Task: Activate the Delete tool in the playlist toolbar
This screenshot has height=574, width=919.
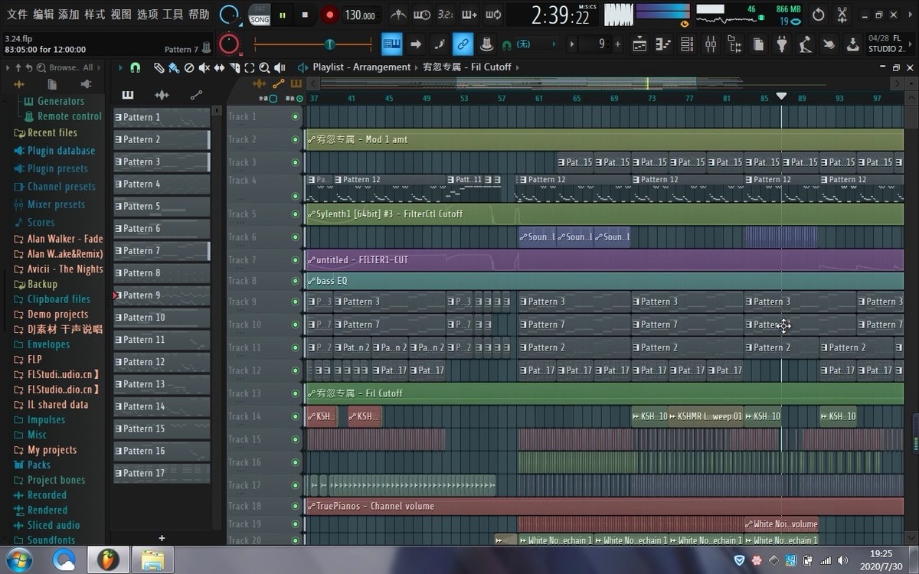Action: pyautogui.click(x=188, y=67)
